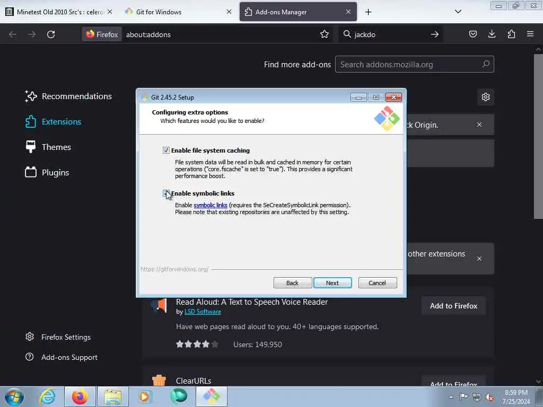Open the add-ons tools gear menu
The width and height of the screenshot is (543, 407).
click(486, 97)
